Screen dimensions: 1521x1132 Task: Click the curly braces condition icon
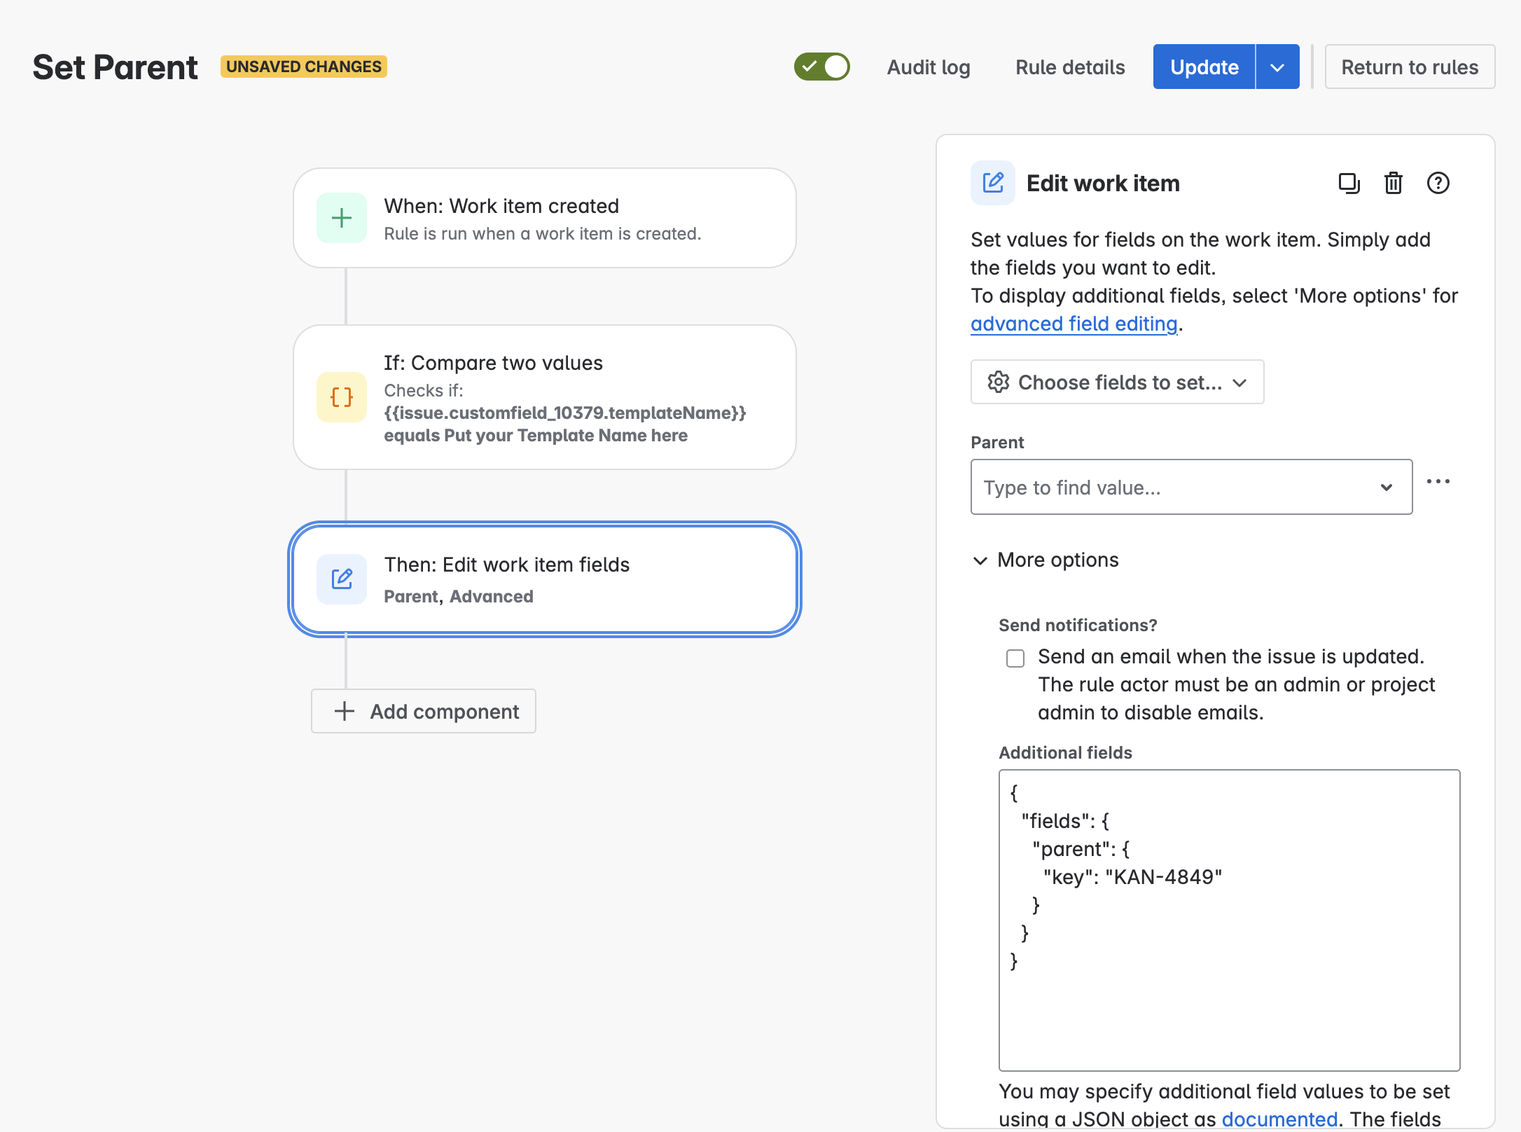coord(342,397)
